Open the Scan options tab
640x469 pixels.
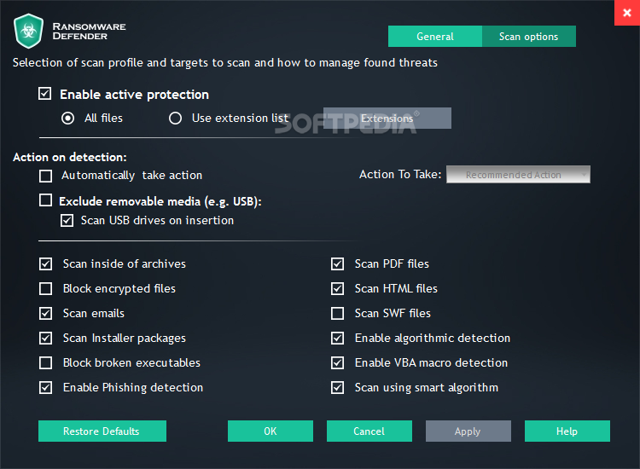point(528,37)
